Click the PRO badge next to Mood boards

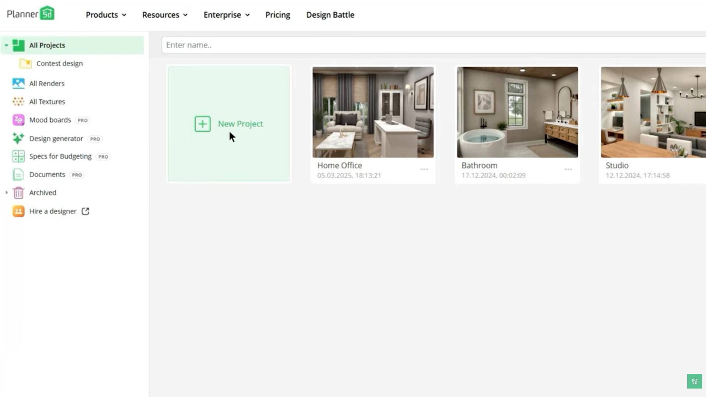pyautogui.click(x=83, y=120)
